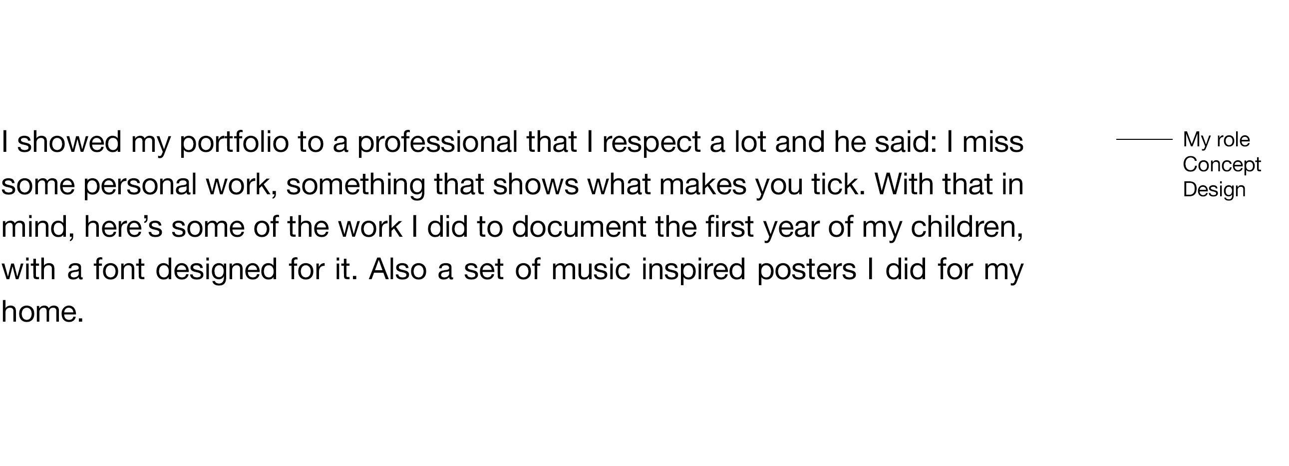The height and width of the screenshot is (466, 1289).
Task: Click the horizontal line beside My role
Action: 1144,139
